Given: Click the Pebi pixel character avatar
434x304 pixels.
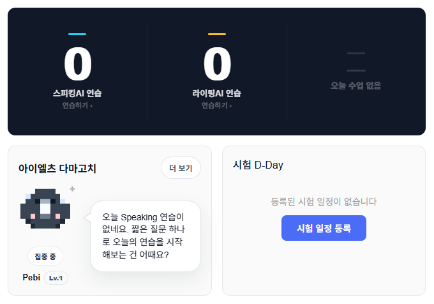Looking at the screenshot, I should (x=45, y=209).
